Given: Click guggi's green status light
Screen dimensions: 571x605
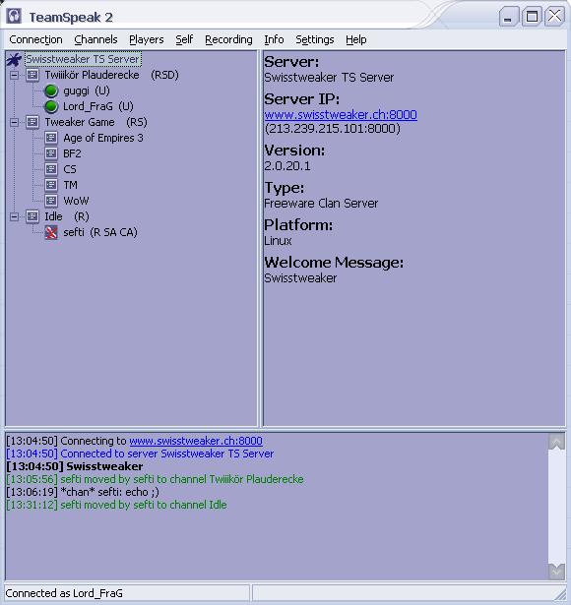Looking at the screenshot, I should coord(51,91).
